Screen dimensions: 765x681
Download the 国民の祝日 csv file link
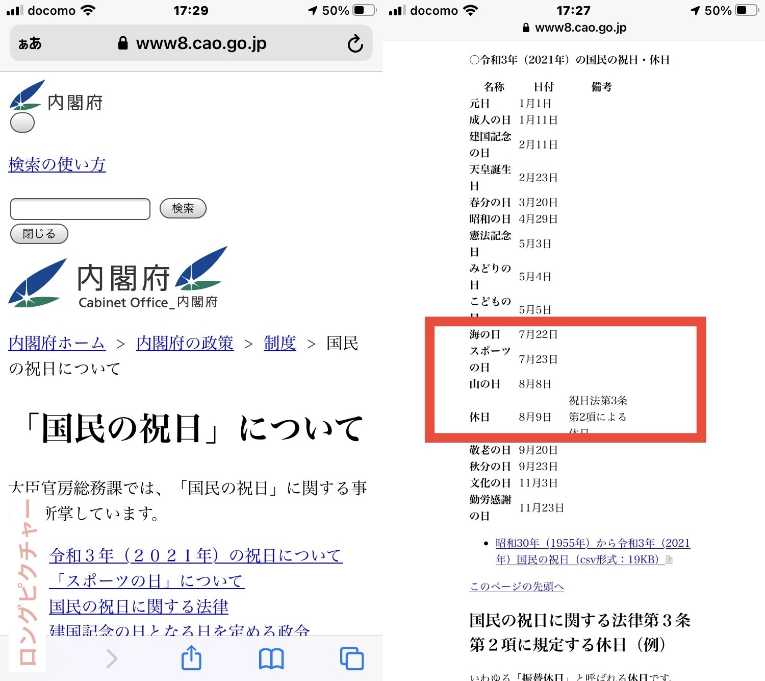(592, 551)
